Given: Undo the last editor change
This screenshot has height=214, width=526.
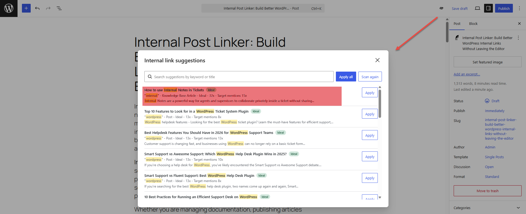Looking at the screenshot, I should coord(37,8).
